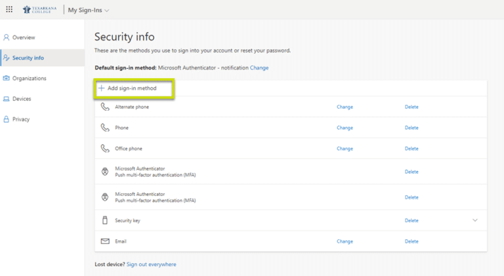
Task: Click Sign out everywhere link
Action: click(152, 264)
